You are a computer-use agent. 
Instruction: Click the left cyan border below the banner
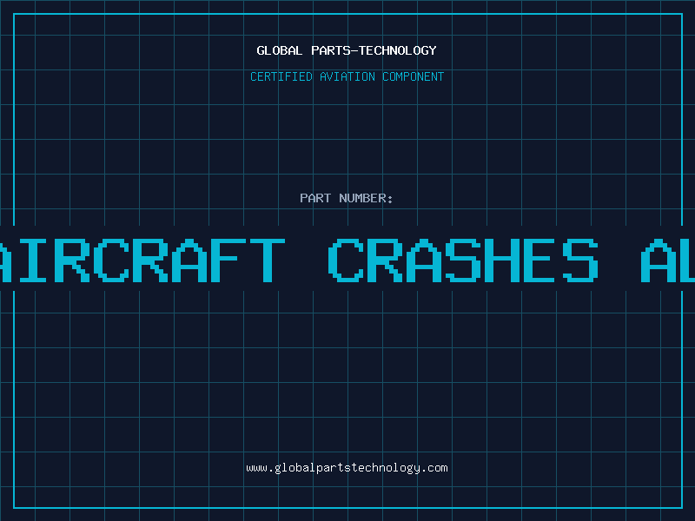(14, 399)
